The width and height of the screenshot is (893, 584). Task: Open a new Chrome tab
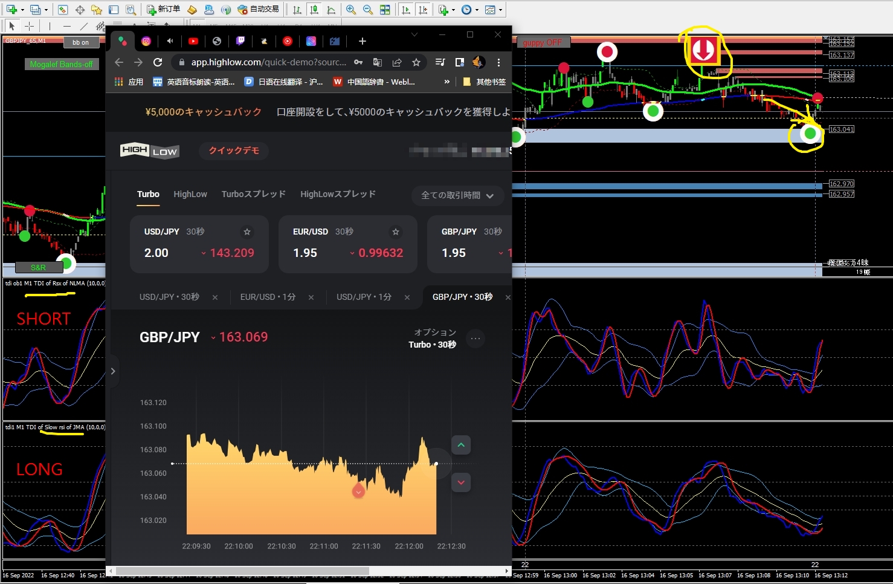coord(363,41)
